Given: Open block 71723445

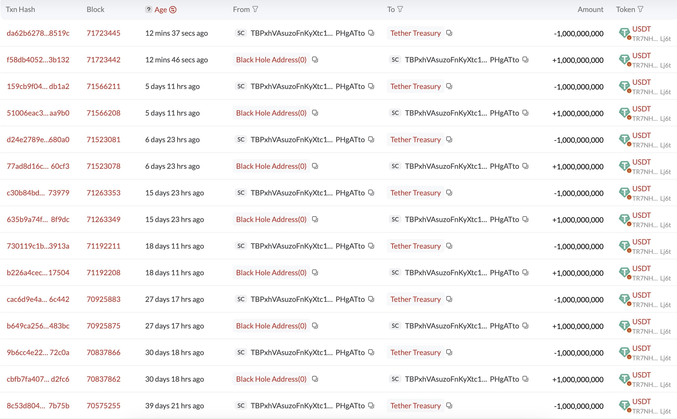Looking at the screenshot, I should click(103, 33).
